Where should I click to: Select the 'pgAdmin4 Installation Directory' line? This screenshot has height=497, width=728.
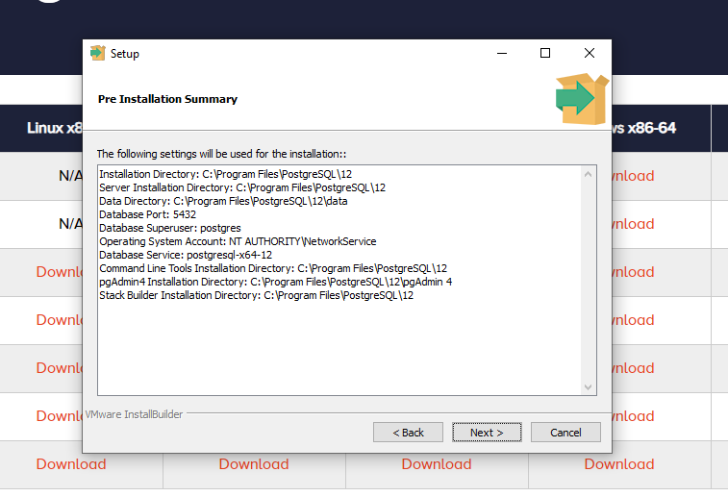click(x=276, y=282)
